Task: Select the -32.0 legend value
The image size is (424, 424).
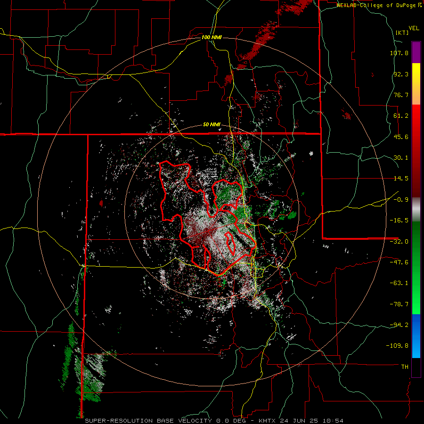Action: (399, 242)
